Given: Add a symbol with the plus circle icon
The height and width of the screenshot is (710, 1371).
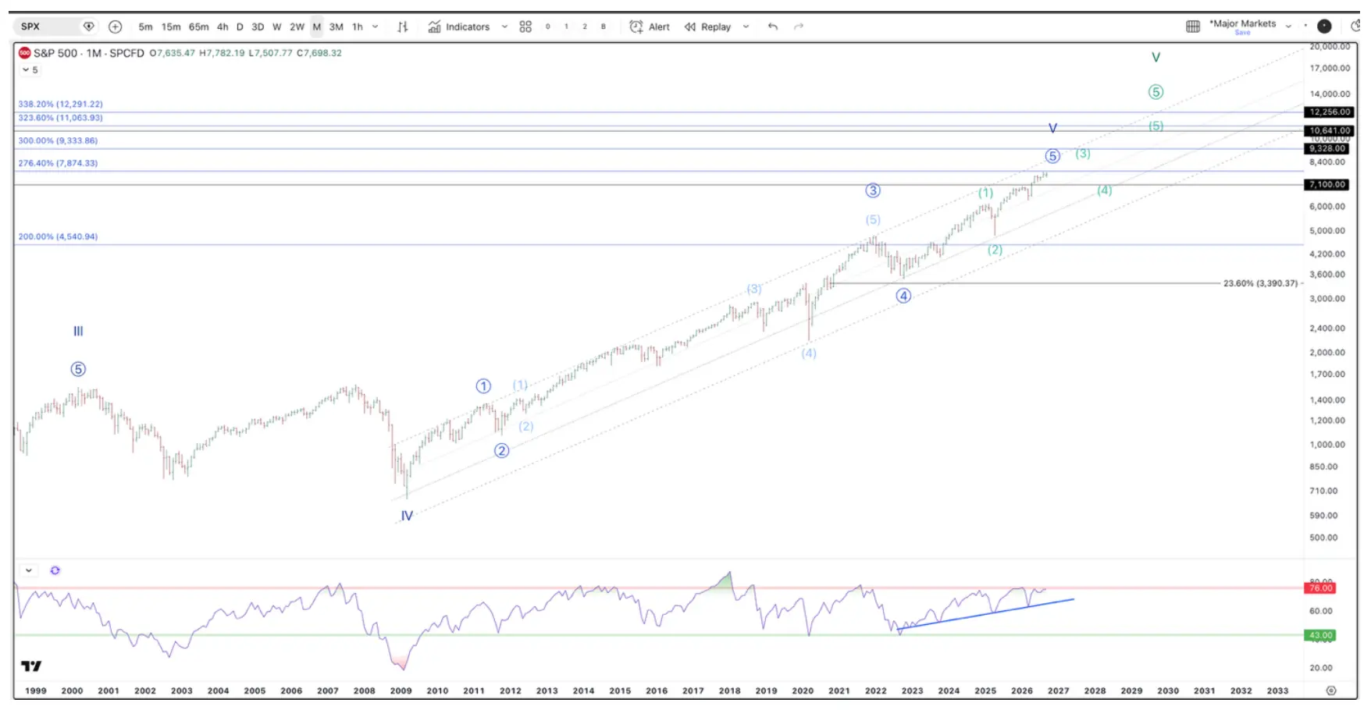Looking at the screenshot, I should tap(116, 27).
